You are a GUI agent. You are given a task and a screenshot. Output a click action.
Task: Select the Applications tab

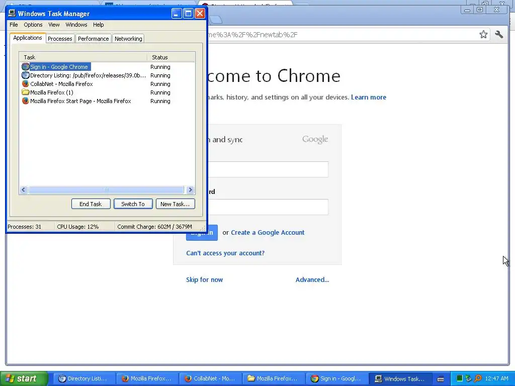click(x=28, y=38)
